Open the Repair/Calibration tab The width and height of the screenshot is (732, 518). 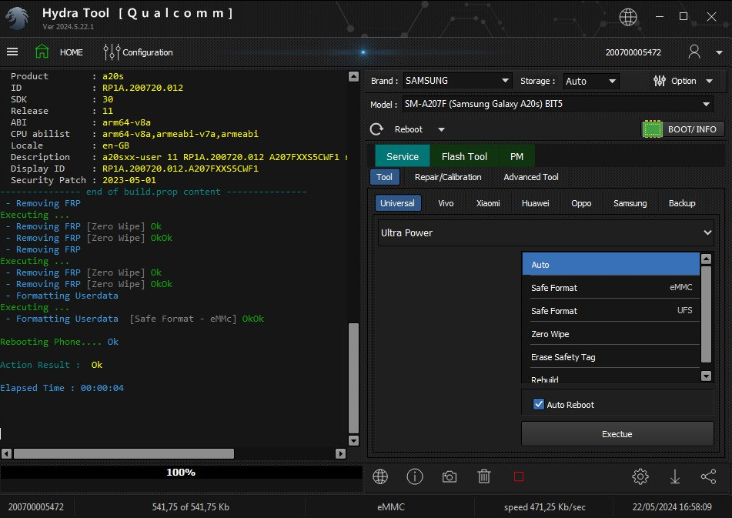pos(448,177)
